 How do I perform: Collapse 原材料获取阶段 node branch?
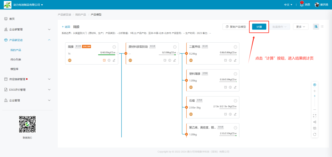pos(178,53)
